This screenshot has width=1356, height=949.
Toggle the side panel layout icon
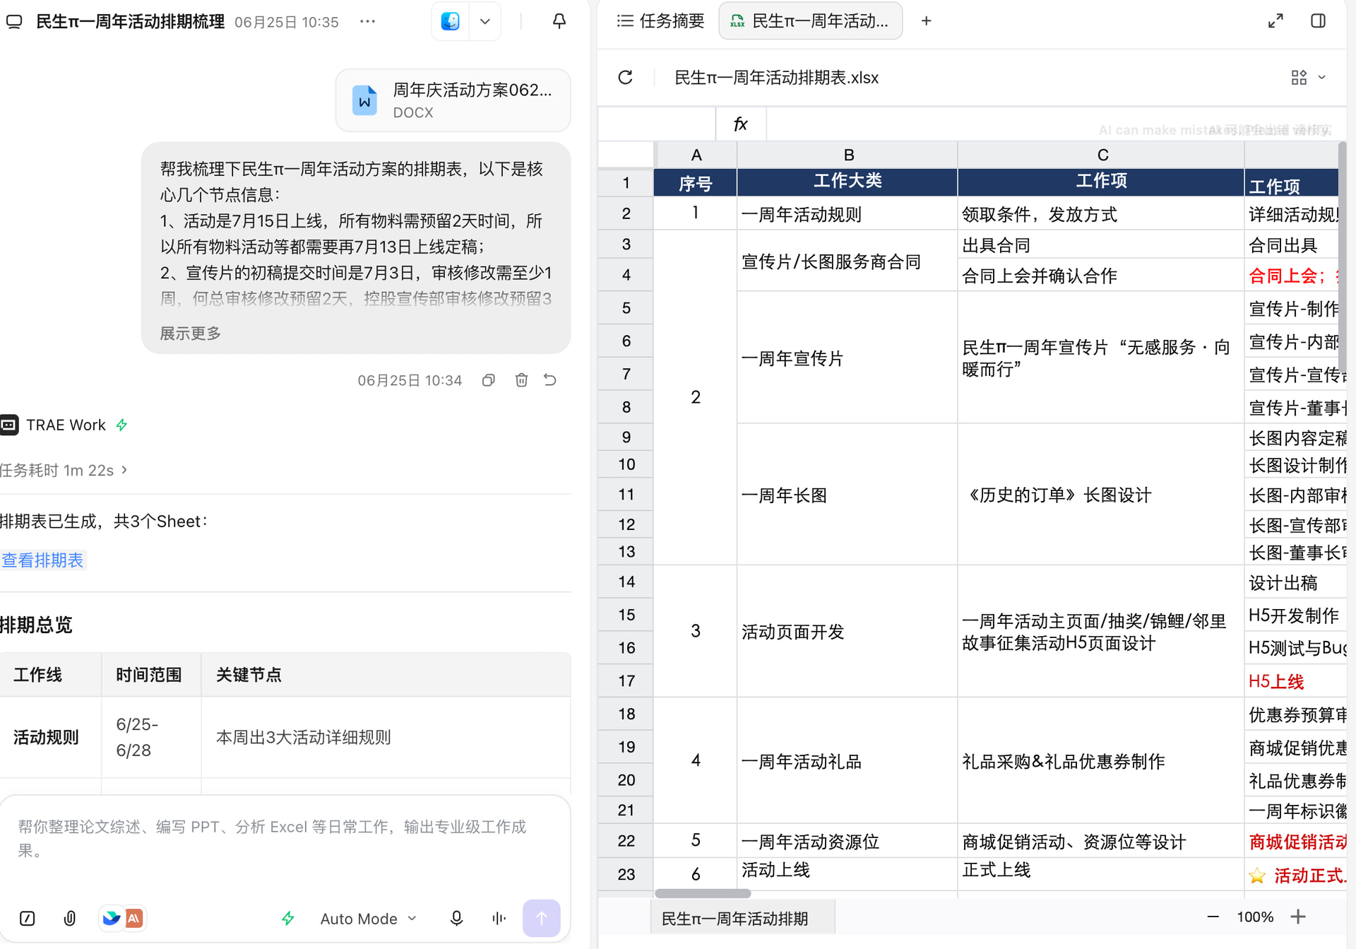1318,21
